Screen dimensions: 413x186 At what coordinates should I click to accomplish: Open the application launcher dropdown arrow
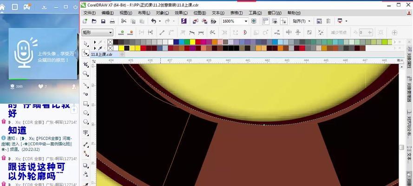click(x=346, y=21)
